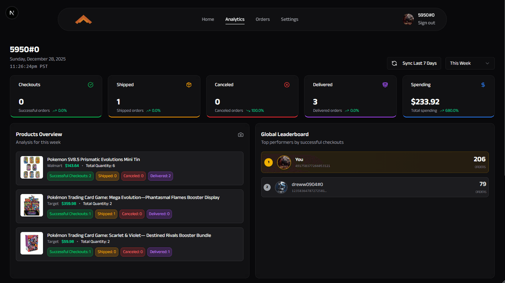Click the Shipped: 1 status pill for Mega Evolution
The width and height of the screenshot is (505, 283).
[106, 214]
